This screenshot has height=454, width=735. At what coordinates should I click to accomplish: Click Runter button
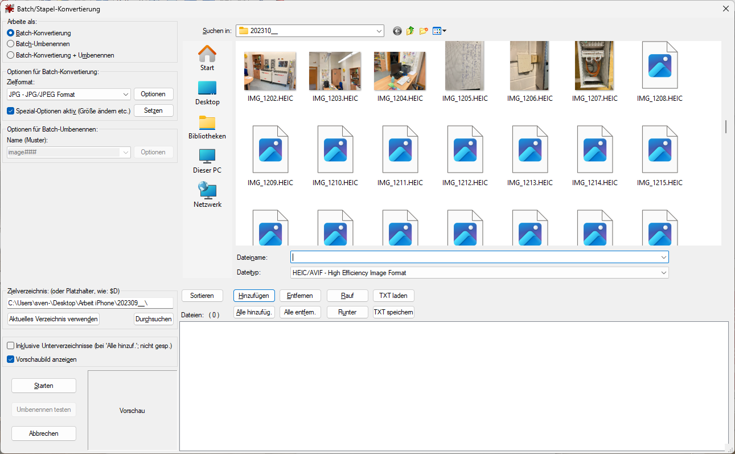(x=347, y=312)
